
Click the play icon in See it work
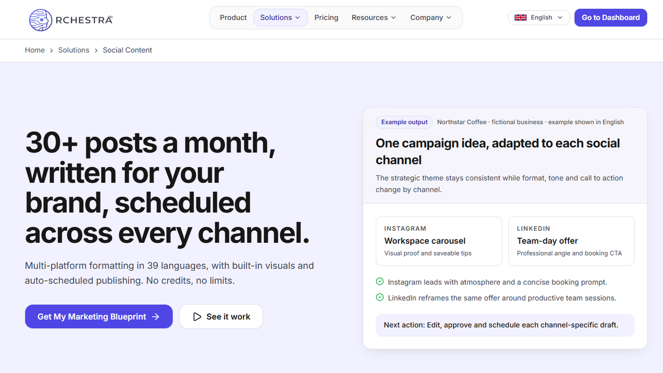click(x=197, y=317)
